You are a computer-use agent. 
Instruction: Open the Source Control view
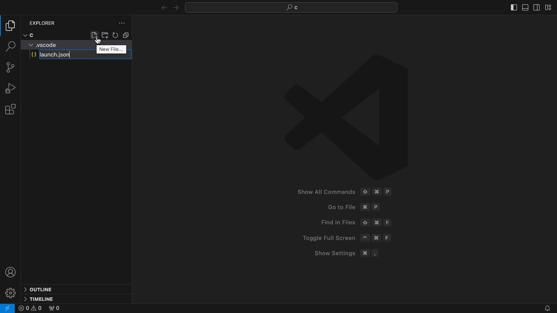10,67
